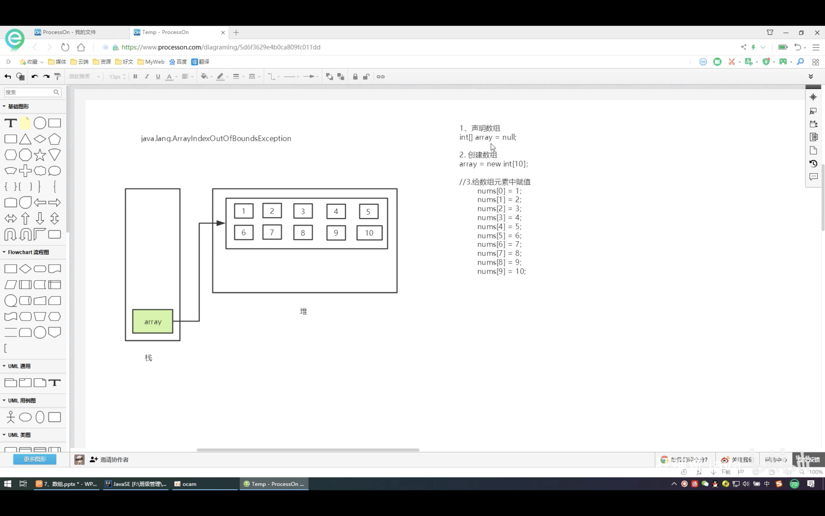825x516 pixels.
Task: Open the comments icon in right panel
Action: click(x=813, y=177)
